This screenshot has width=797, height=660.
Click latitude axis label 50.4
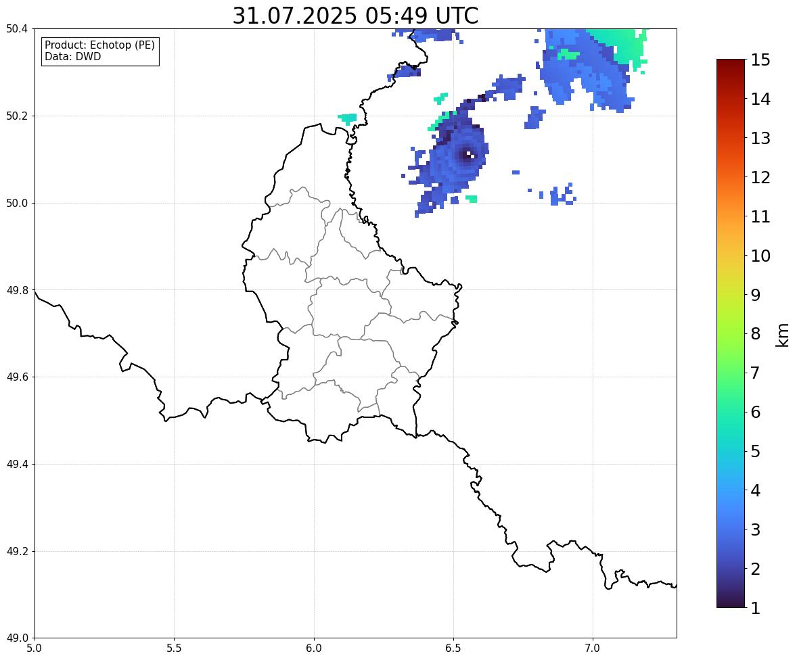pos(18,29)
